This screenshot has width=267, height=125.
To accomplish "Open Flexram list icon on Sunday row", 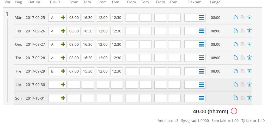I will [x=202, y=98].
